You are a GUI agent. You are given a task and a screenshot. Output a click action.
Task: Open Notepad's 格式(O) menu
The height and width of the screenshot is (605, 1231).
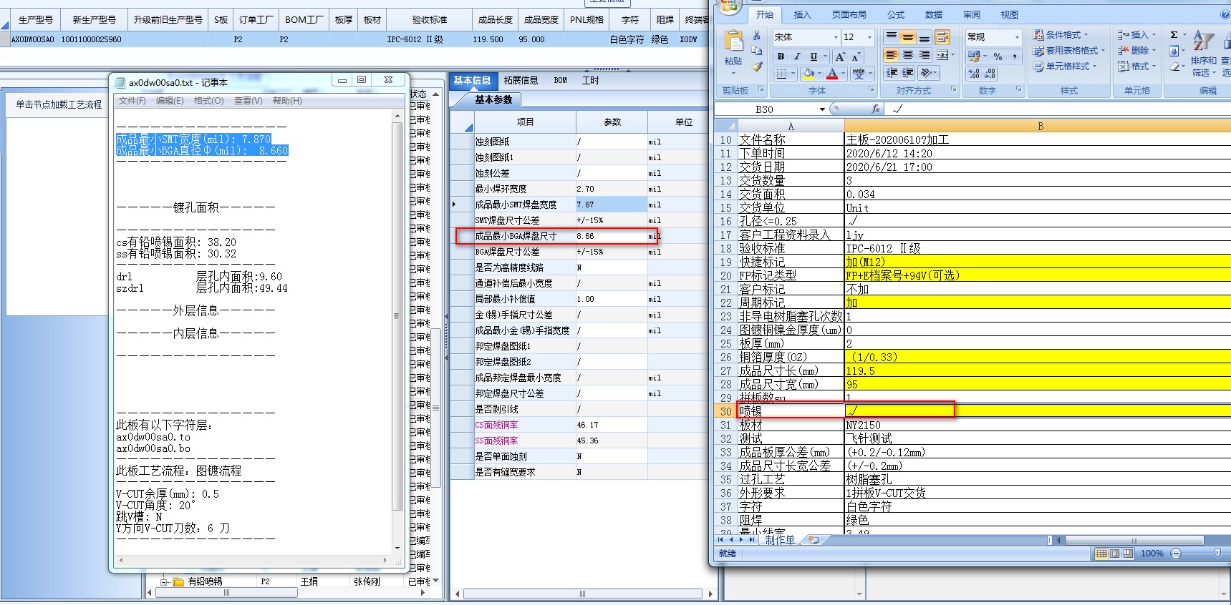coord(209,101)
